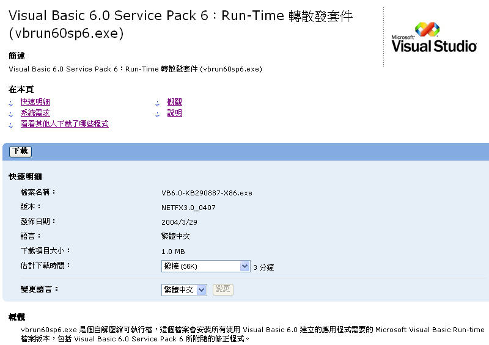Click the 發佈日期 label
This screenshot has height=345, width=489.
[x=38, y=221]
